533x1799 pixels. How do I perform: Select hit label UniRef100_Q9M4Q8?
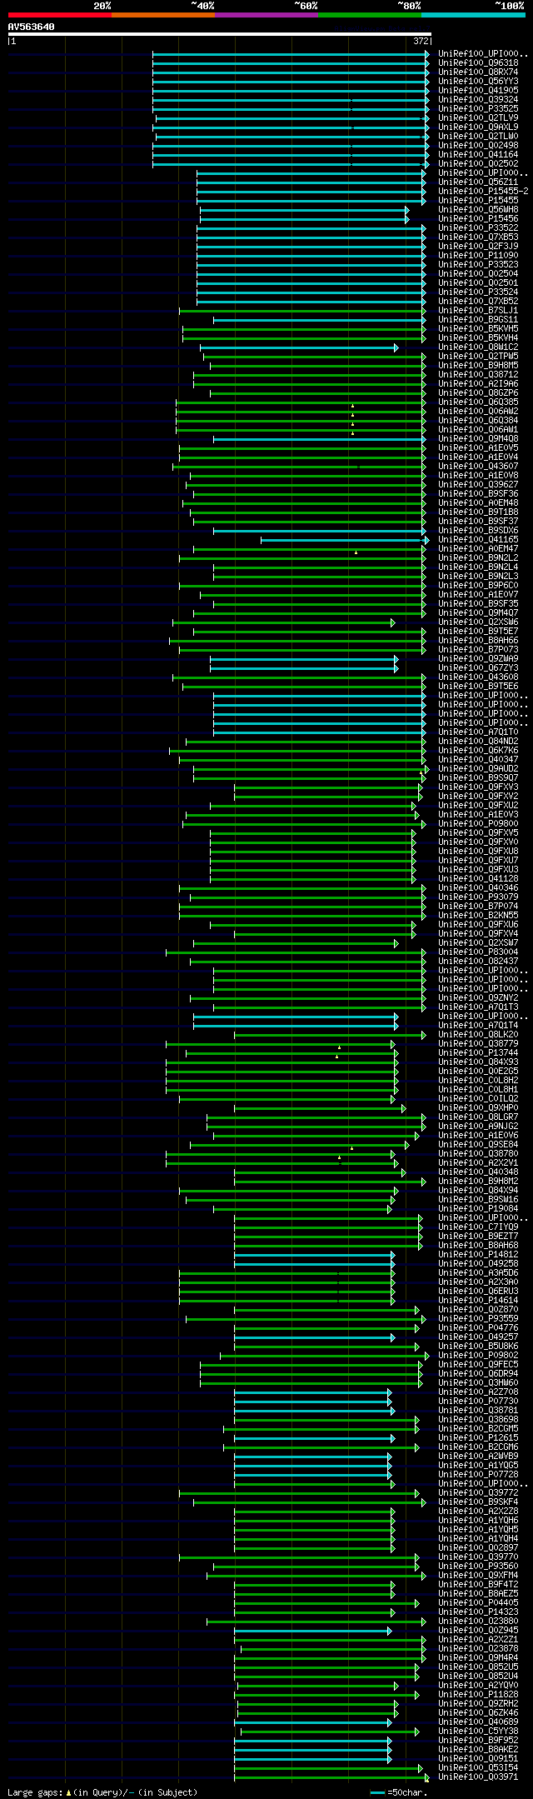pyautogui.click(x=478, y=438)
